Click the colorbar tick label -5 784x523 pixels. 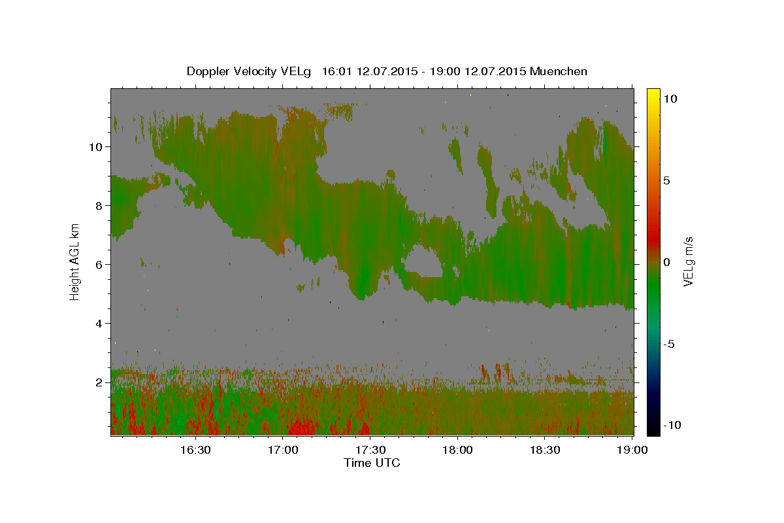click(x=669, y=344)
